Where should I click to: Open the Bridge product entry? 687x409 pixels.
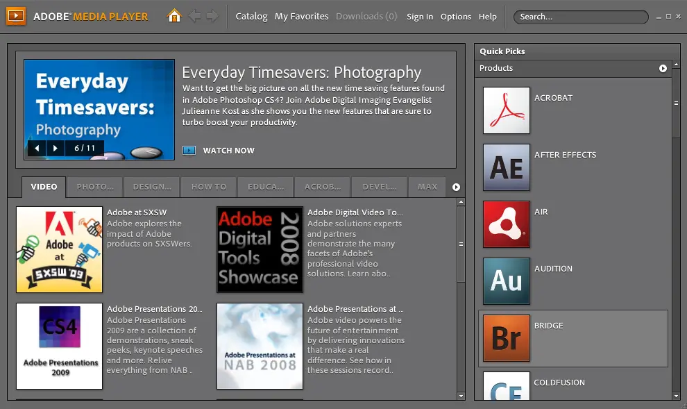click(507, 338)
